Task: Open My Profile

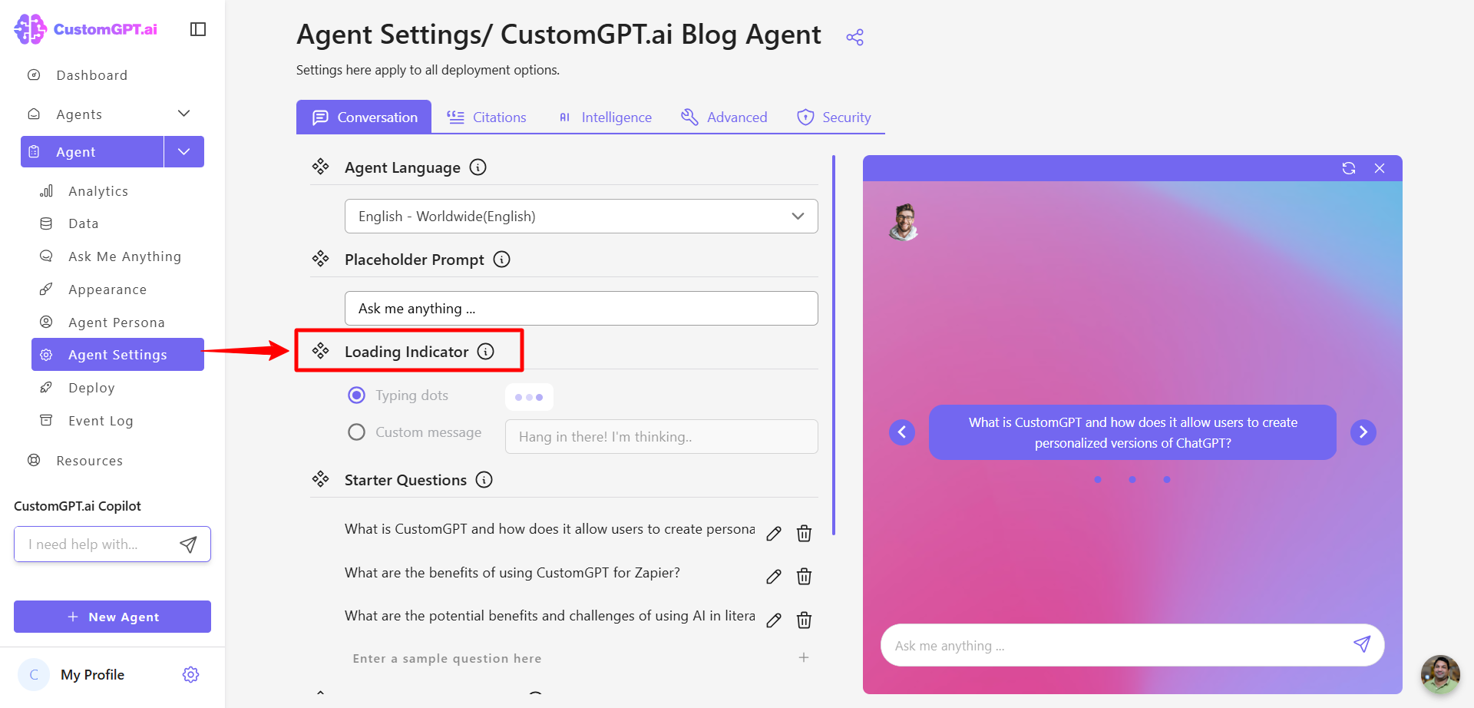Action: coord(92,675)
